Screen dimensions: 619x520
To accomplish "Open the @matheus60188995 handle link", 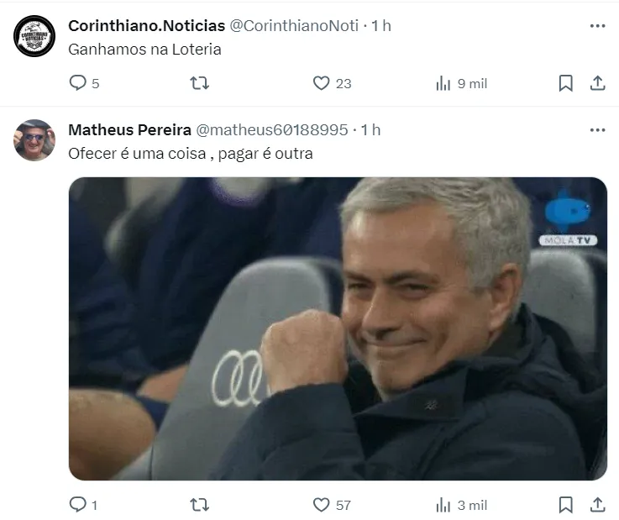I will click(x=271, y=130).
